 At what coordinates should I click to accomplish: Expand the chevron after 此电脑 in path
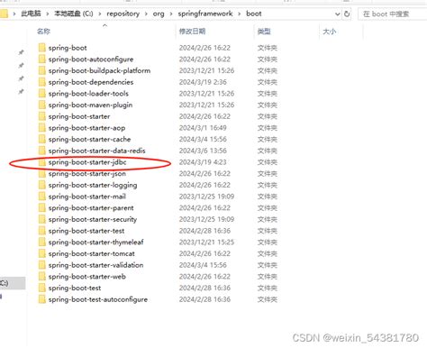(47, 14)
